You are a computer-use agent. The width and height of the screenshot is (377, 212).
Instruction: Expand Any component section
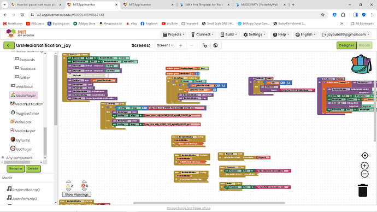coord(3,157)
